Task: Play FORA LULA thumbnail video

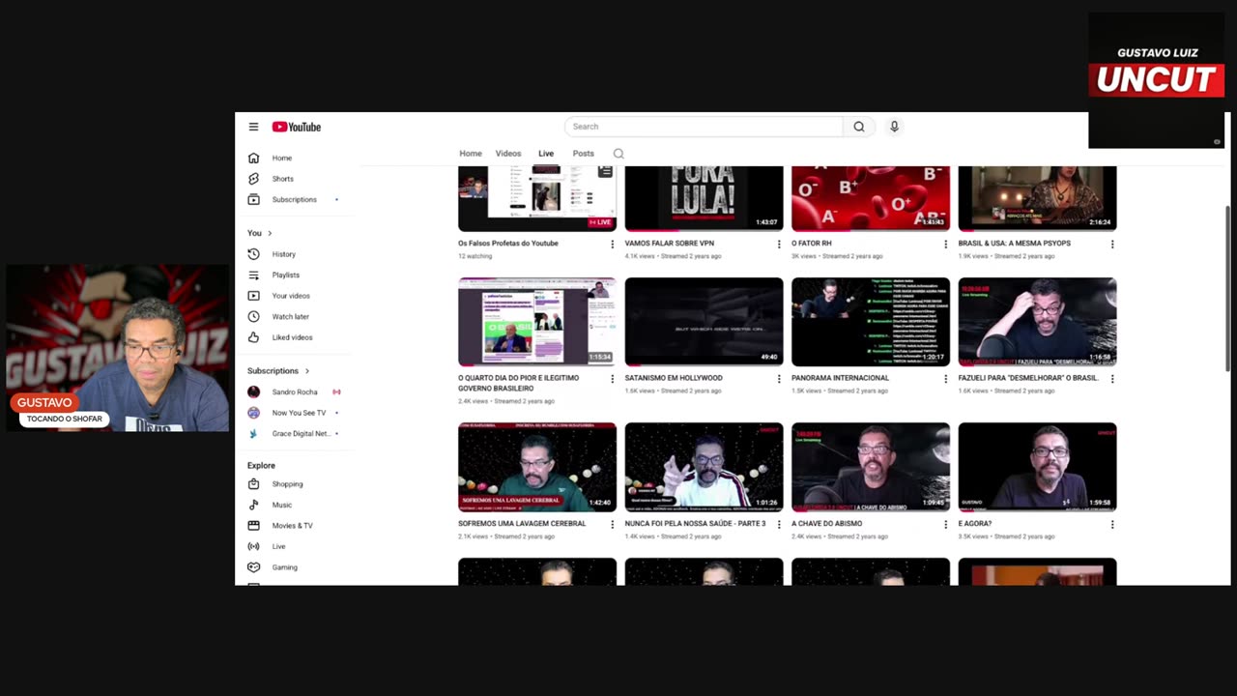Action: click(705, 198)
